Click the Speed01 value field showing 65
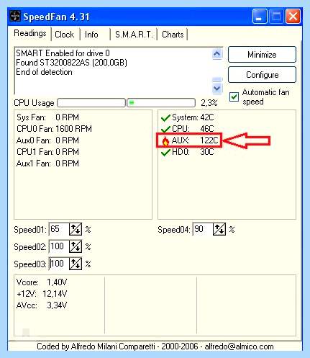 [59, 229]
